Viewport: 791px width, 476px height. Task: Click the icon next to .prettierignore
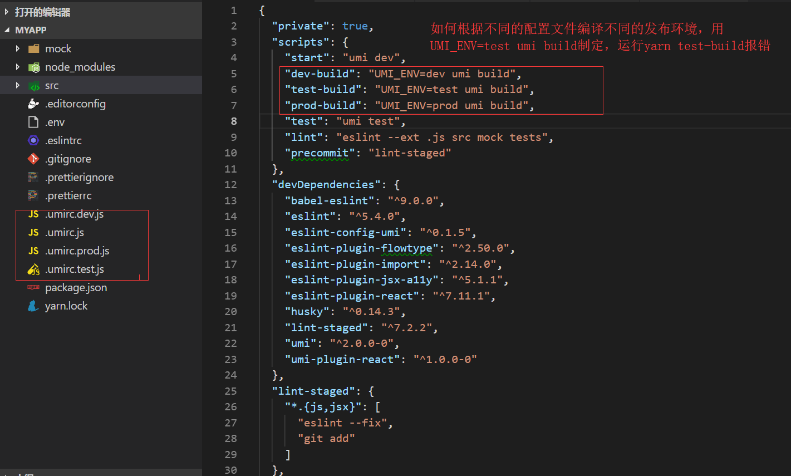pos(34,177)
